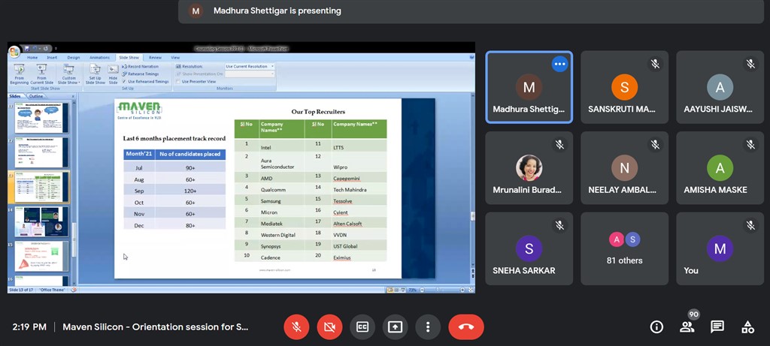The width and height of the screenshot is (770, 346).
Task: Open options on Madhura Shettigar's tile
Action: (559, 64)
